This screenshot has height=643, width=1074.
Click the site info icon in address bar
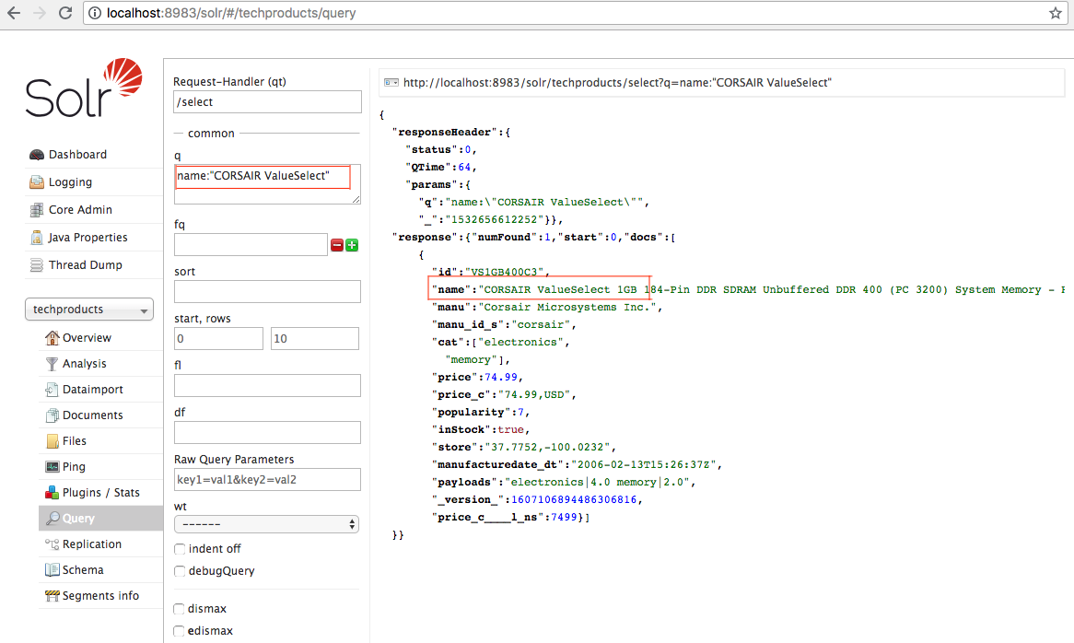tap(95, 13)
